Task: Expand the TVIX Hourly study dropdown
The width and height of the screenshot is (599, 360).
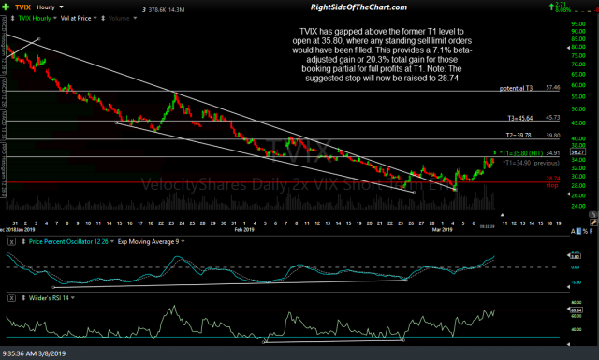Action: click(x=55, y=18)
